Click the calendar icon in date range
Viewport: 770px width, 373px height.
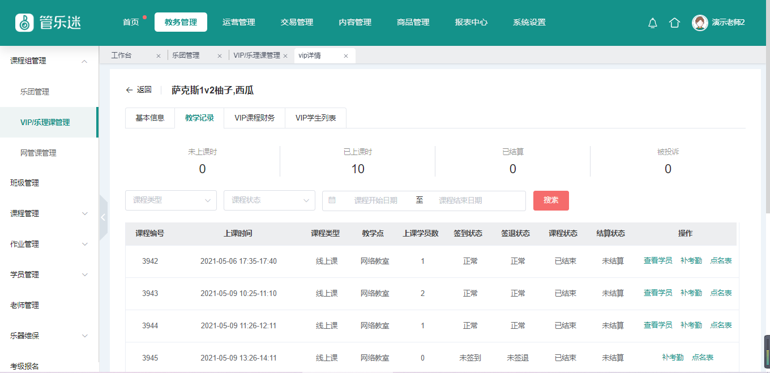[x=332, y=200]
